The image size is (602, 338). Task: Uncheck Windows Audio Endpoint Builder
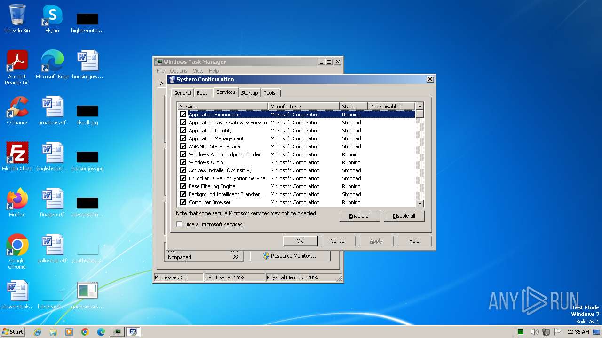(183, 154)
